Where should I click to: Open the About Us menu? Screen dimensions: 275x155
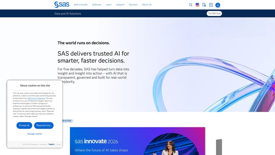click(x=147, y=5)
